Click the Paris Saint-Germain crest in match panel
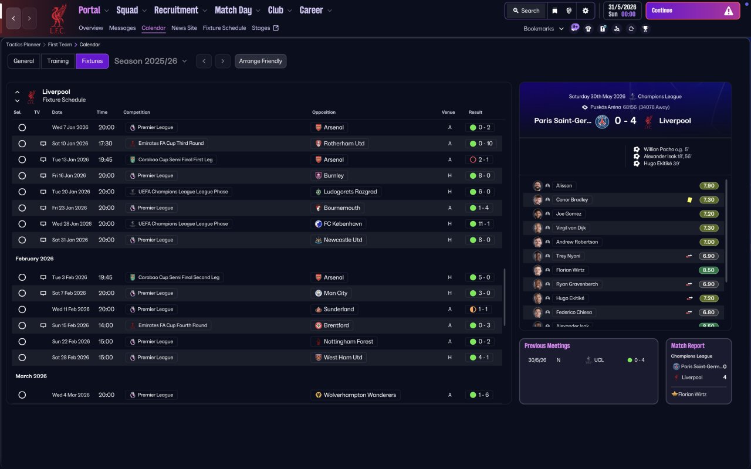The width and height of the screenshot is (751, 469). pos(602,121)
